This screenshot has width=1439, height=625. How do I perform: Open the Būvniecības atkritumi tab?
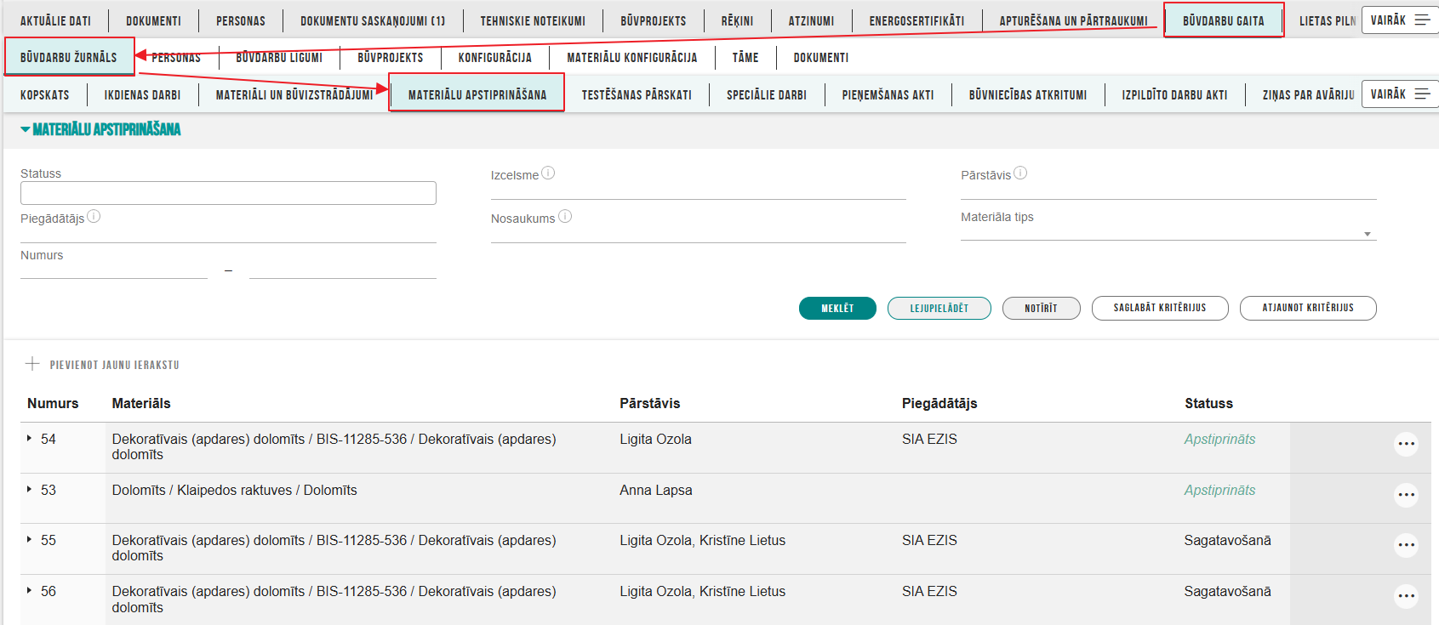tap(1028, 95)
